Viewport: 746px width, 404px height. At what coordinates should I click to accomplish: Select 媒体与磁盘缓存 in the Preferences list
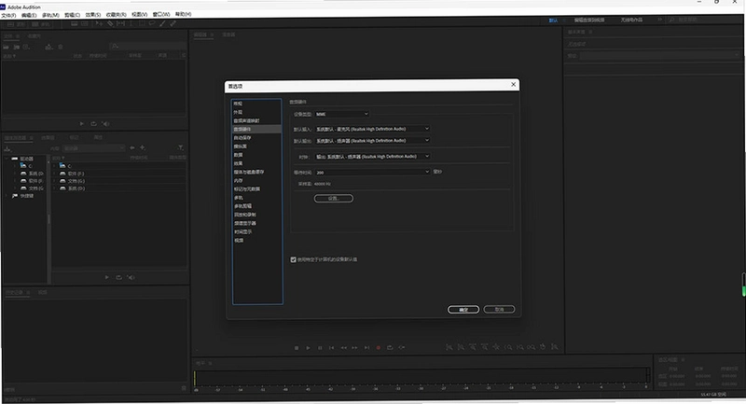[248, 172]
